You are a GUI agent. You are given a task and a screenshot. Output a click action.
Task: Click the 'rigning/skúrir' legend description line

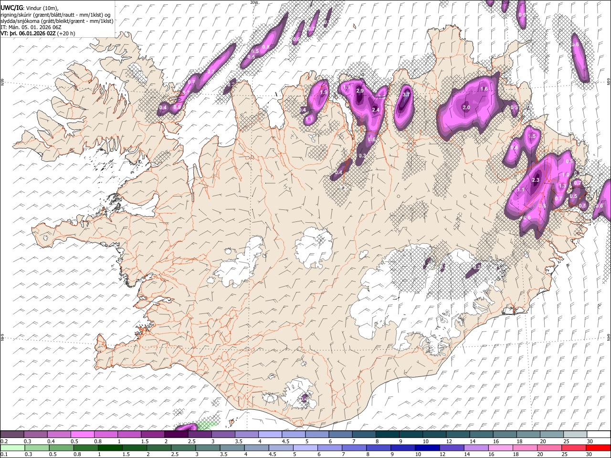pos(56,15)
